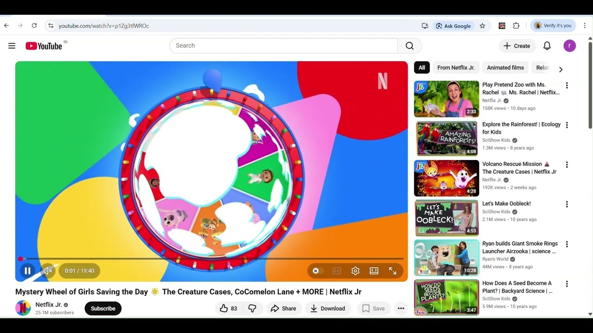Open the YouTube hamburger guide menu
Viewport: 593px width, 333px height.
click(12, 46)
